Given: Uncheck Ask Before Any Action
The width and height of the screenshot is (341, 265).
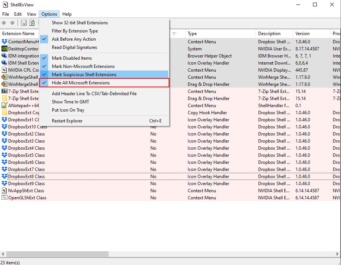Looking at the screenshot, I should pos(104,39).
